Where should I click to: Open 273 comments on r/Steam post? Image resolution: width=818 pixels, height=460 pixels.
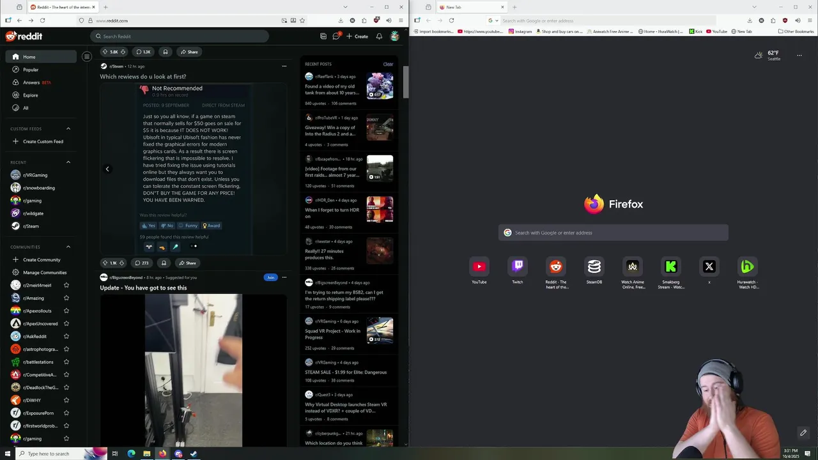pos(142,263)
